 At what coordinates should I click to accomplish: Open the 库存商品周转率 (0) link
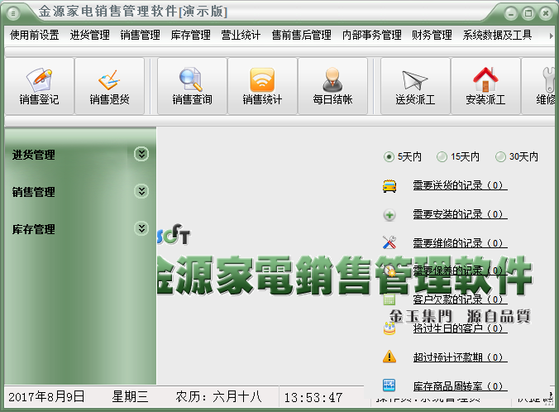(460, 386)
